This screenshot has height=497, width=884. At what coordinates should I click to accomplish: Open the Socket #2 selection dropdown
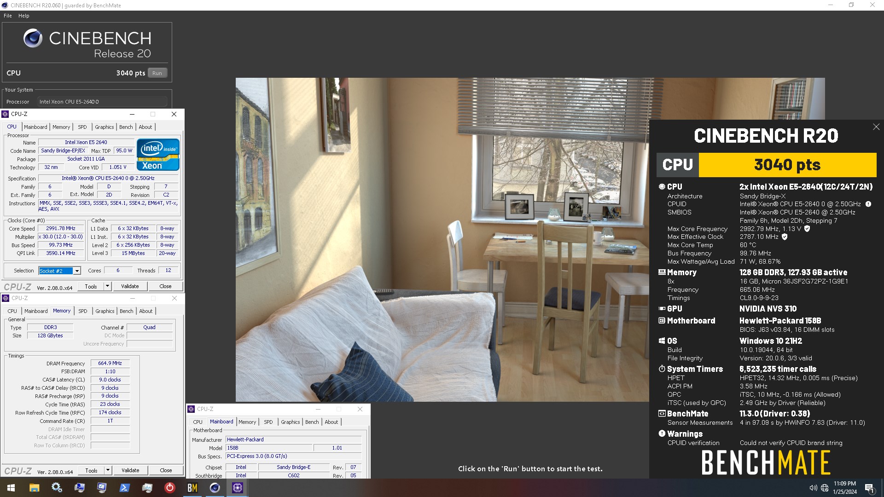[77, 271]
